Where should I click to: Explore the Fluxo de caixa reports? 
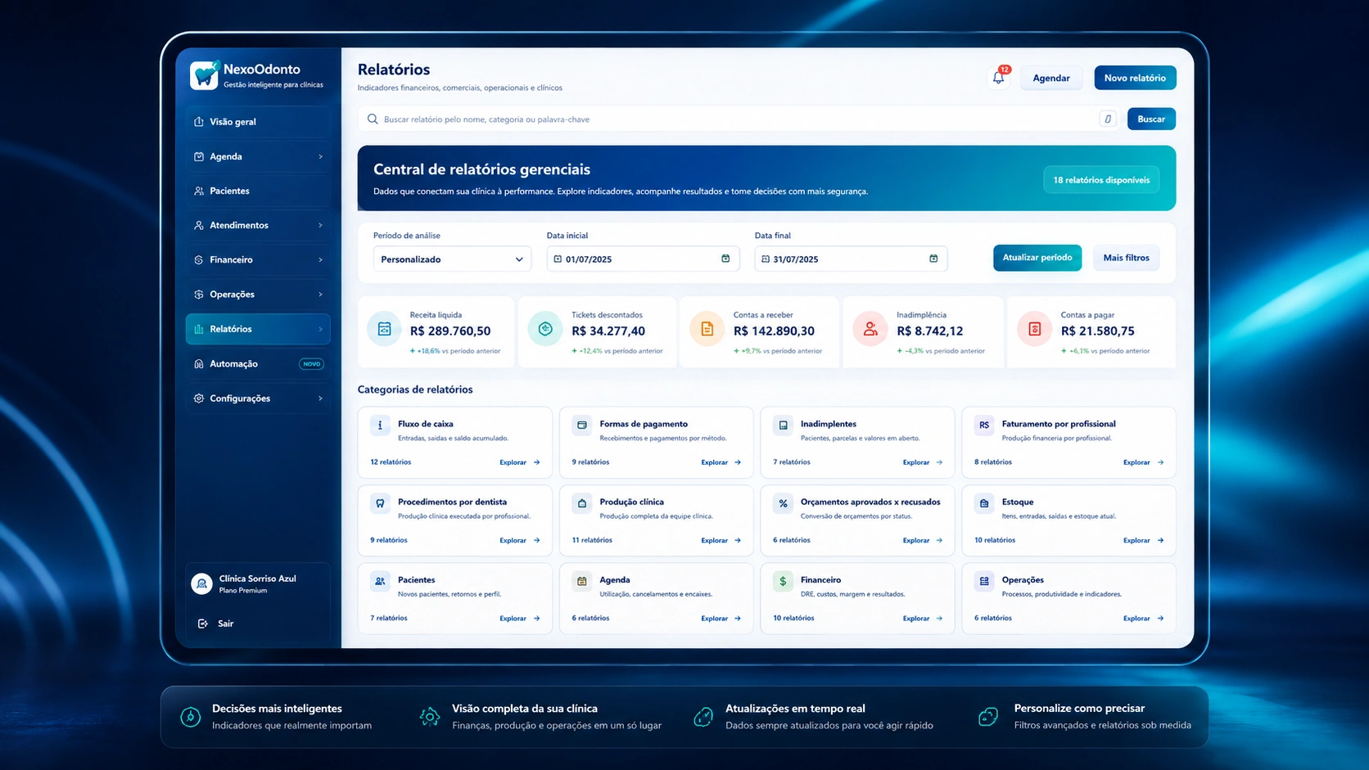click(x=520, y=462)
